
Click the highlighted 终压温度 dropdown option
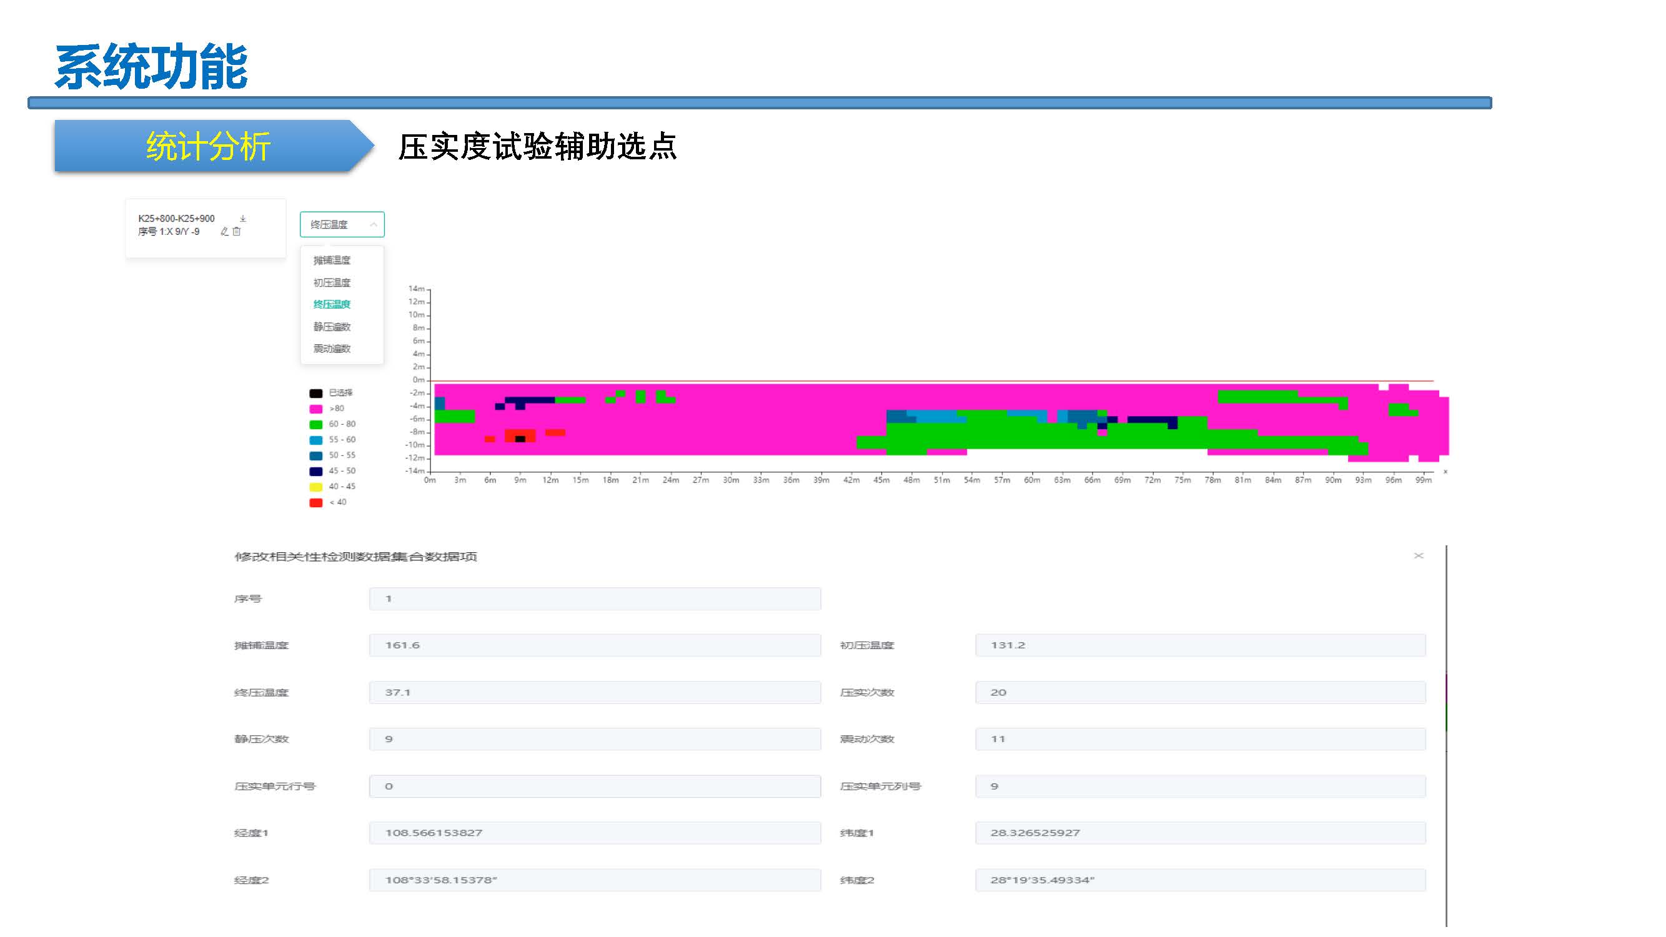click(332, 305)
